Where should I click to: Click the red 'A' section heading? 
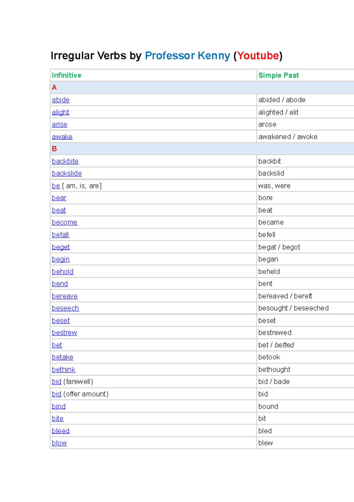[x=54, y=88]
